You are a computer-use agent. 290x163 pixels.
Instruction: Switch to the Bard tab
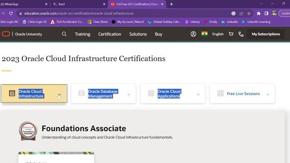78,4
